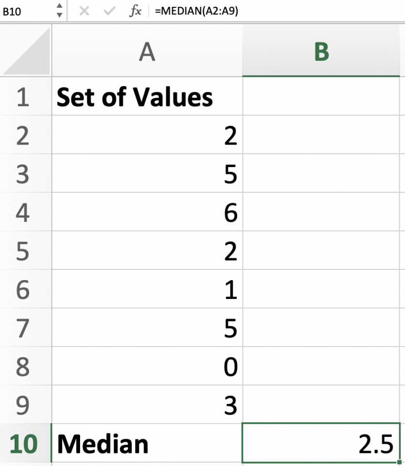Select empty cell B5

[x=321, y=251]
